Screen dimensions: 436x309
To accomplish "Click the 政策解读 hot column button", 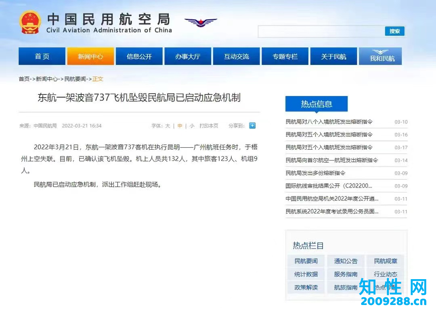I will click(x=306, y=287).
